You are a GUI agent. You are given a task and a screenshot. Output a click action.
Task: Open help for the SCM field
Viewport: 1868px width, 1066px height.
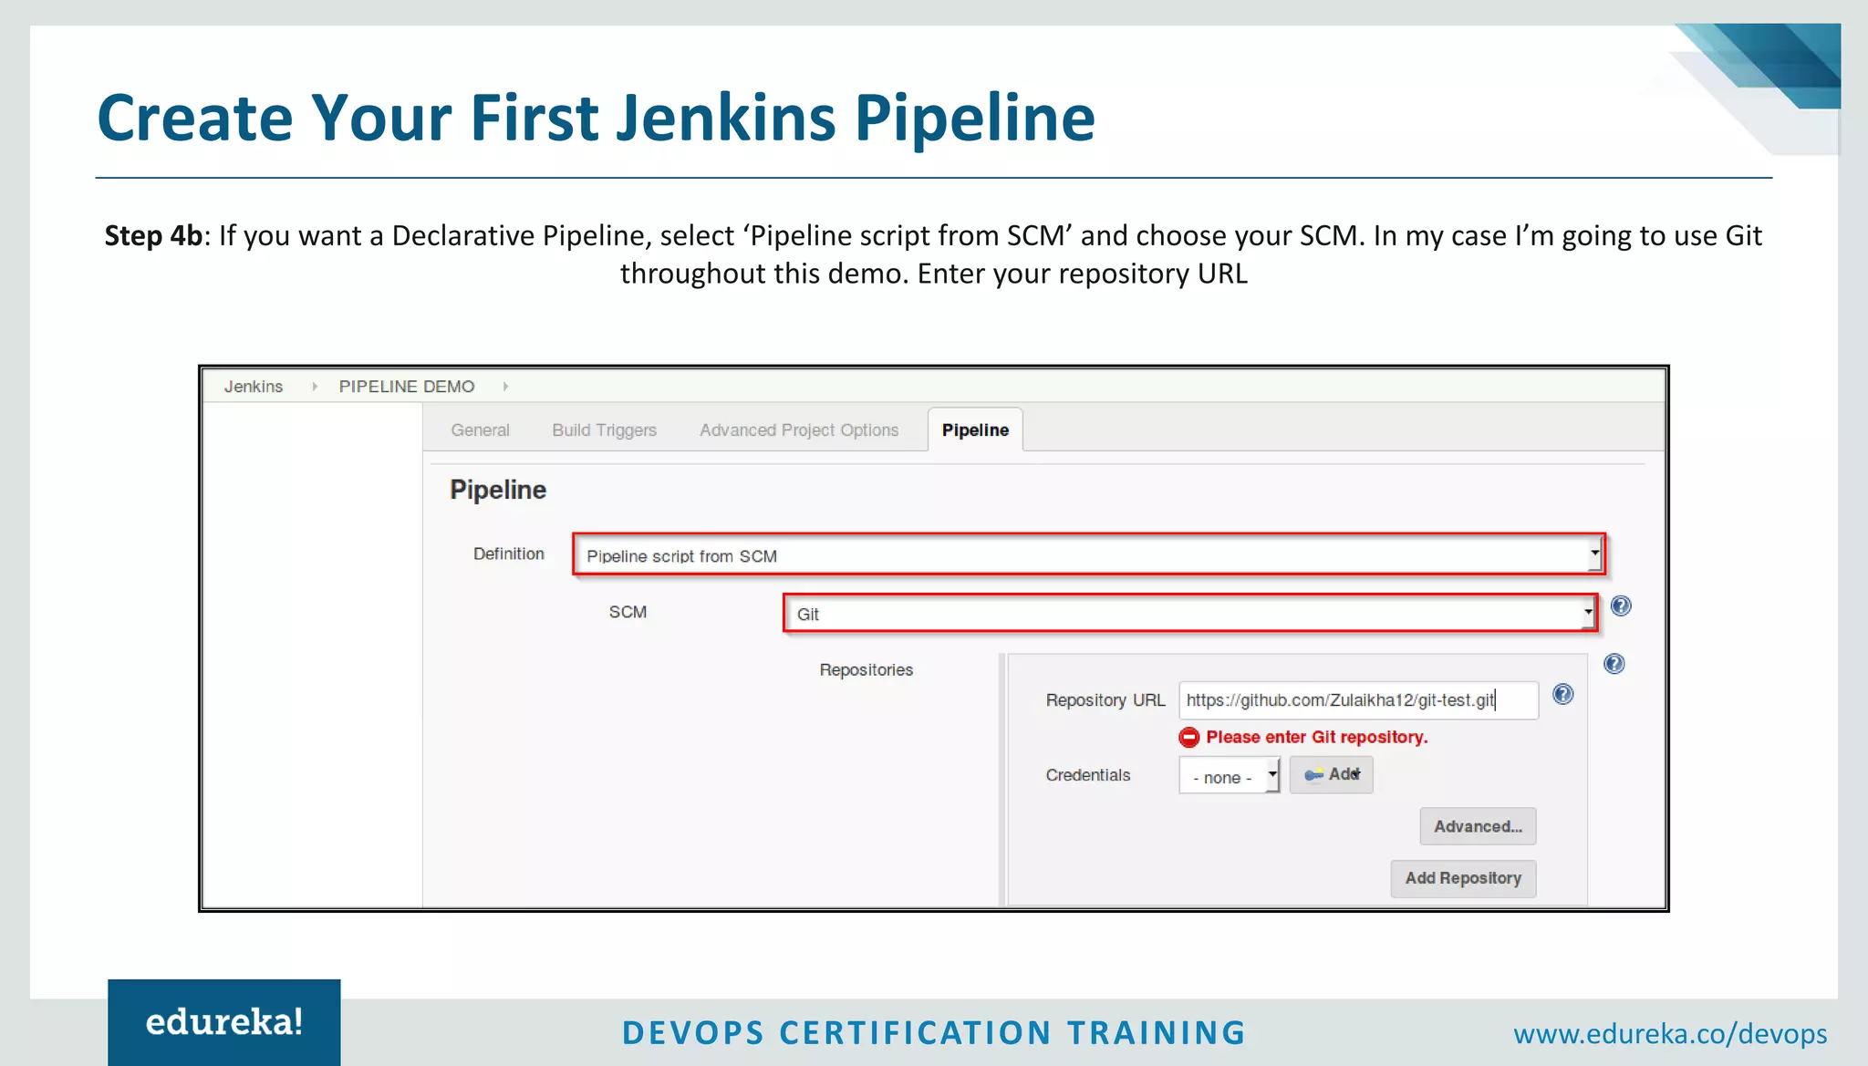(x=1621, y=605)
